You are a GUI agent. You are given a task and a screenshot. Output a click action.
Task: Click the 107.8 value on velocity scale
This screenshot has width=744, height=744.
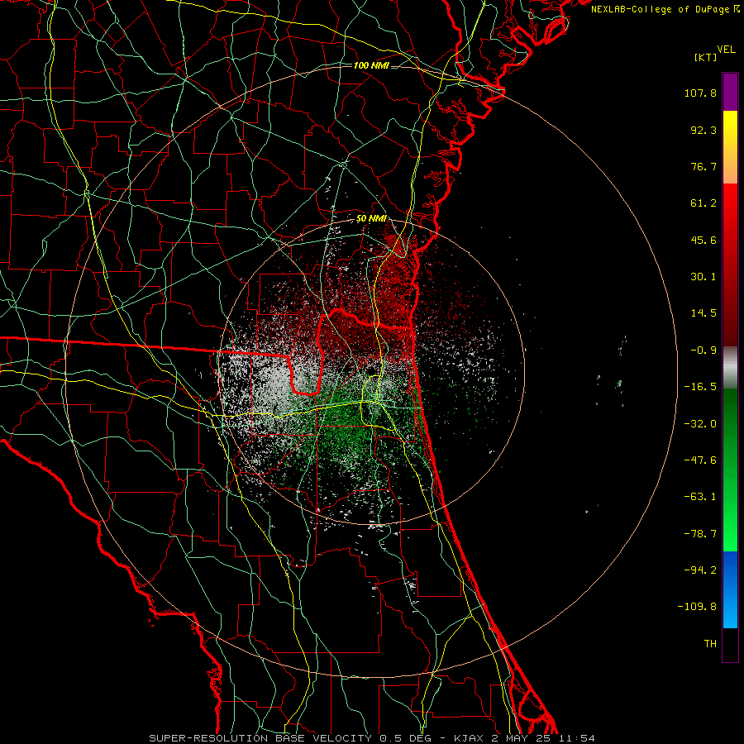coord(700,93)
